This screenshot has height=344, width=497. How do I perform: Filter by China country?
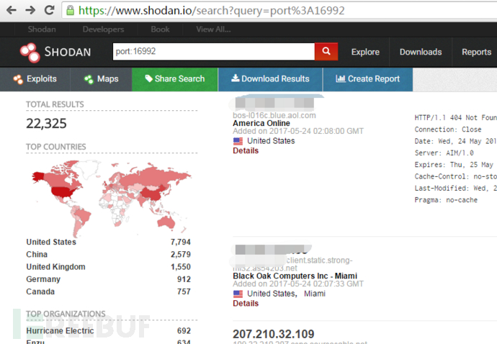click(37, 254)
